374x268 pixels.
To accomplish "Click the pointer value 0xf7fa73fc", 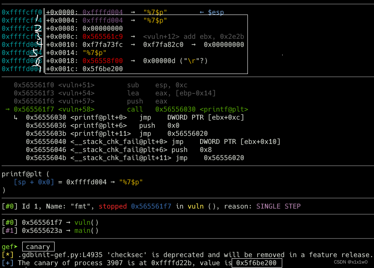I will [103, 44].
